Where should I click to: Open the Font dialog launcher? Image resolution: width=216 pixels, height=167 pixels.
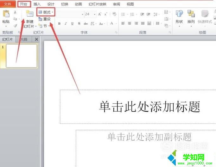(116, 33)
